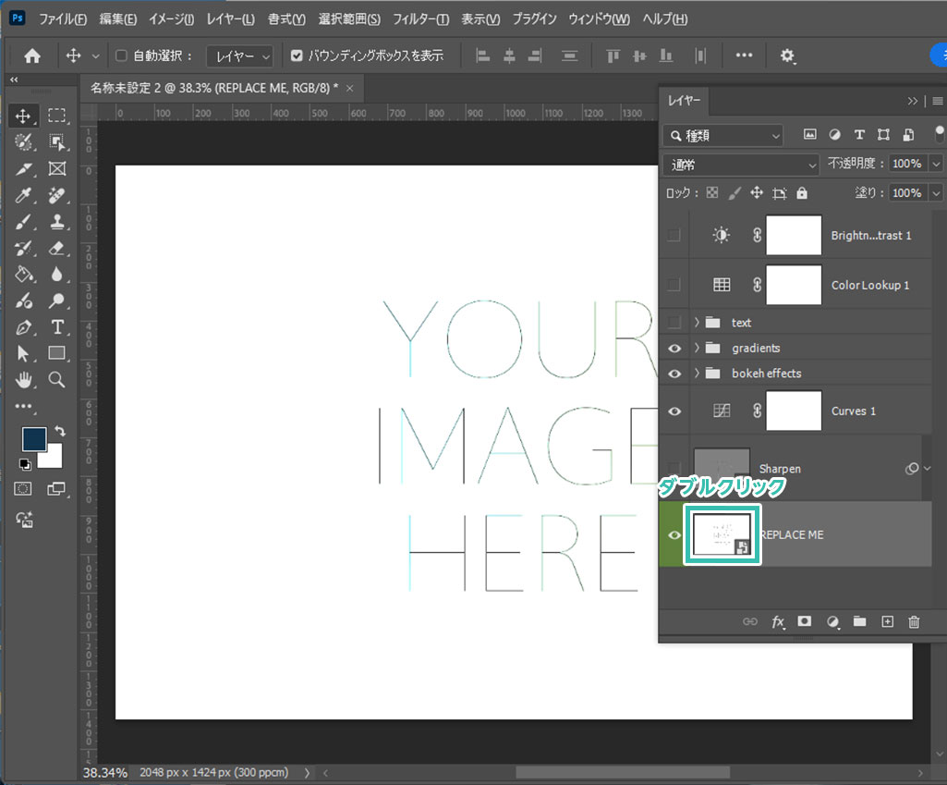Create a new layer

click(x=887, y=621)
